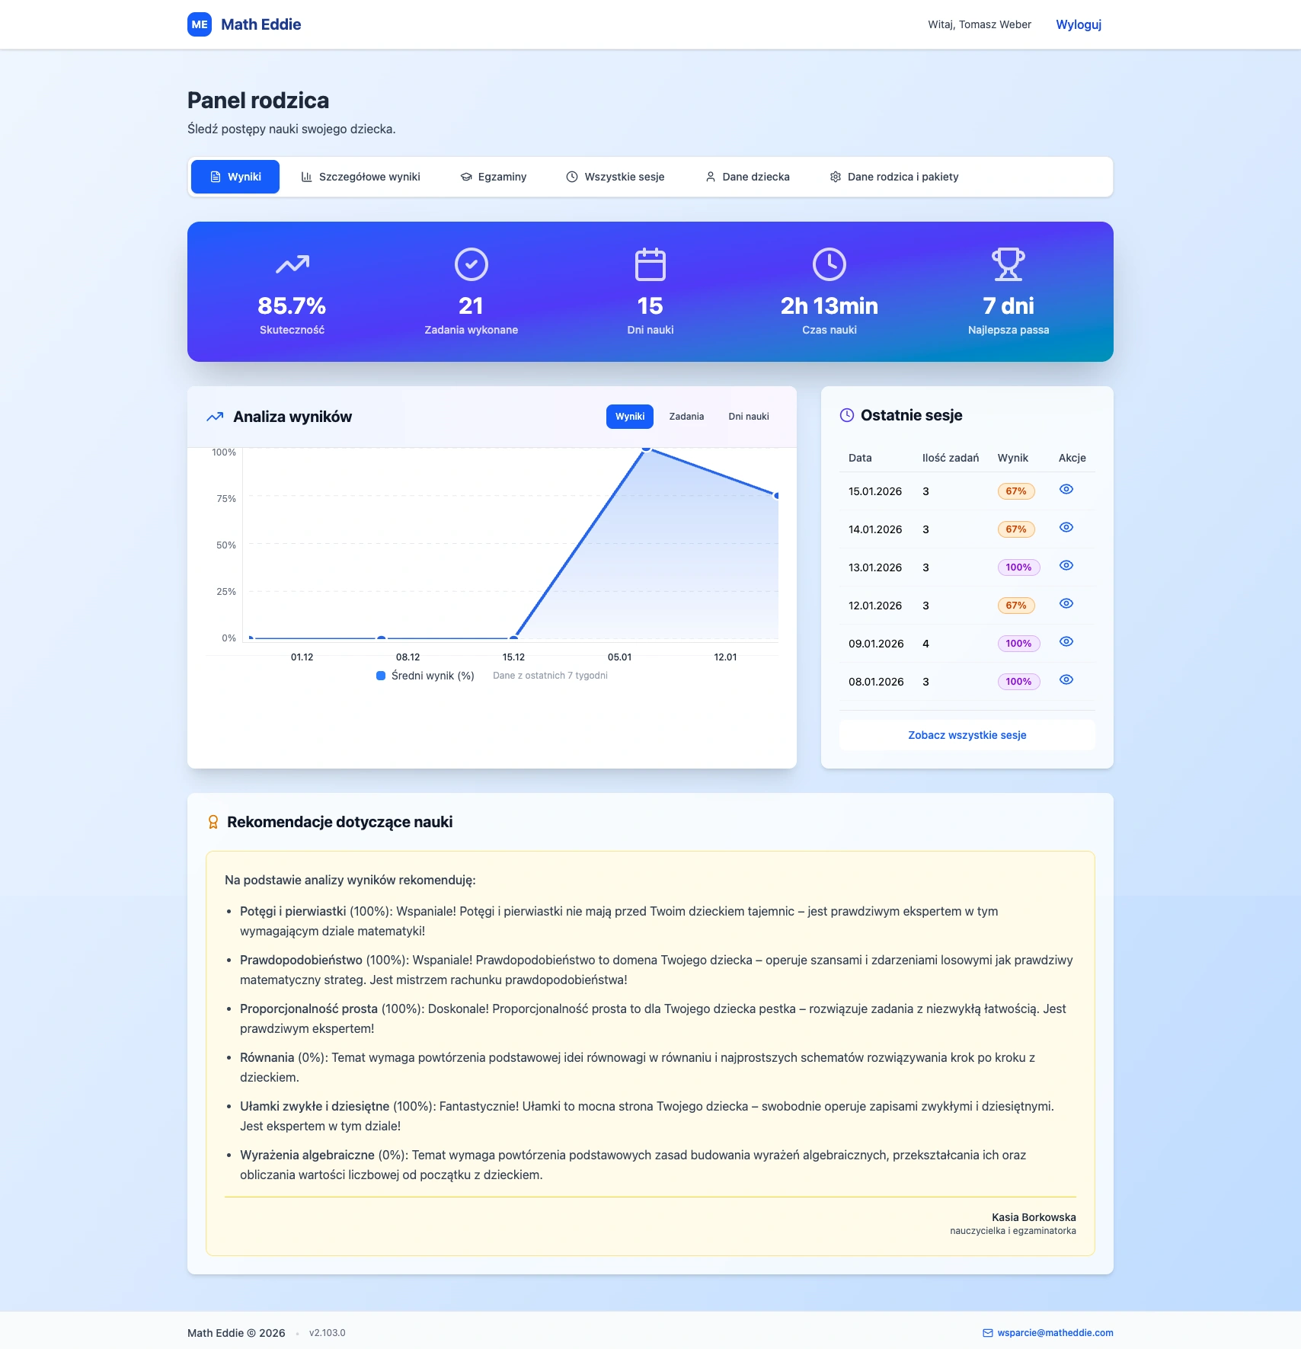
Task: Click the date 14.01.2026 in sessions table
Action: [875, 529]
